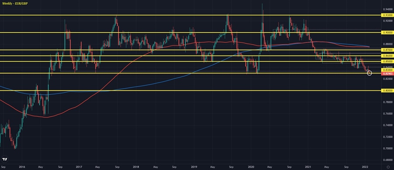Click the red current price label 0.82903
The height and width of the screenshot is (170, 394).
(x=387, y=73)
